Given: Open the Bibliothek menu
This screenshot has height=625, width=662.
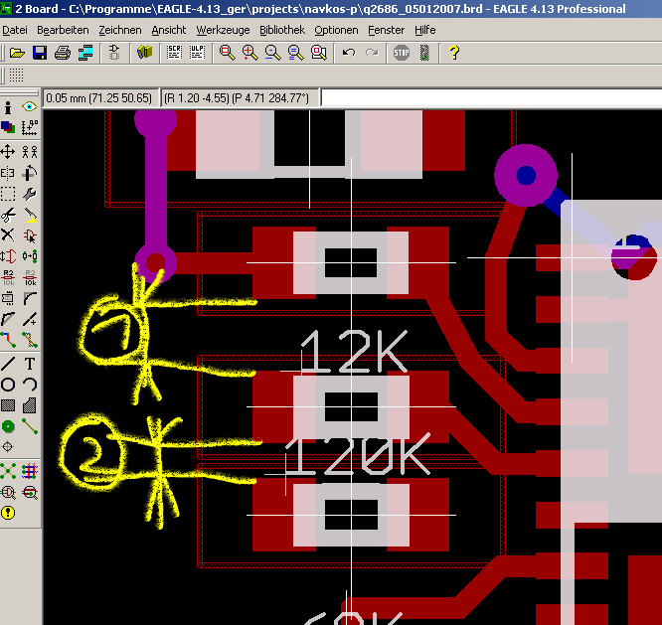Looking at the screenshot, I should pos(282,30).
